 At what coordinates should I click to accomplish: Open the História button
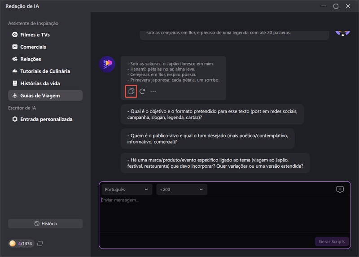(x=45, y=223)
